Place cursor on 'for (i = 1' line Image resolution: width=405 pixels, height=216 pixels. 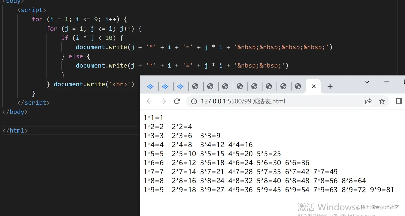coord(79,19)
